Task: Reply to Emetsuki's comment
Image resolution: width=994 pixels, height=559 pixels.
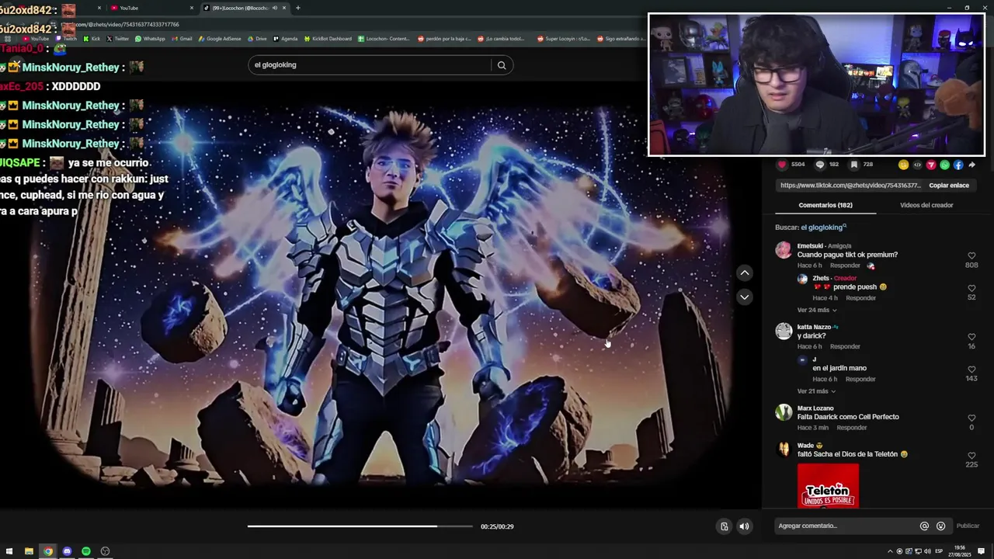Action: 845,266
